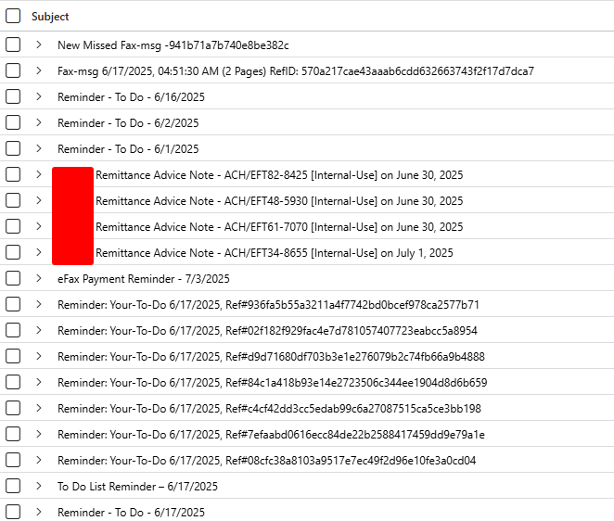The width and height of the screenshot is (614, 521).
Task: Tick checkbox for eFax Payment Reminder row
Action: pyautogui.click(x=13, y=278)
